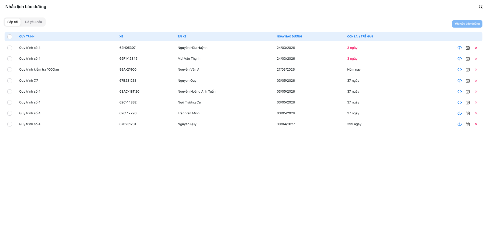Open calendar icon for 30/04/2027 maintenance row
Image resolution: width=487 pixels, height=234 pixels.
pyautogui.click(x=468, y=124)
